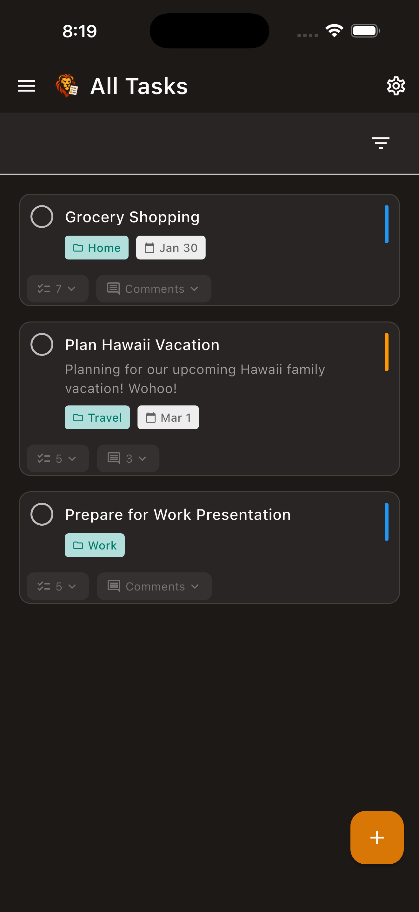Open the Plan Hawaii Vacation task description
The height and width of the screenshot is (912, 419).
click(195, 379)
